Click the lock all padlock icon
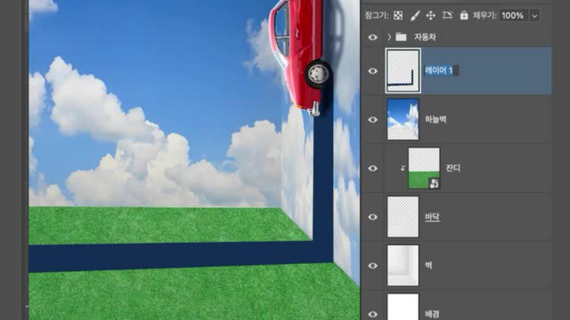Viewport: 570px width, 320px height. [x=464, y=15]
